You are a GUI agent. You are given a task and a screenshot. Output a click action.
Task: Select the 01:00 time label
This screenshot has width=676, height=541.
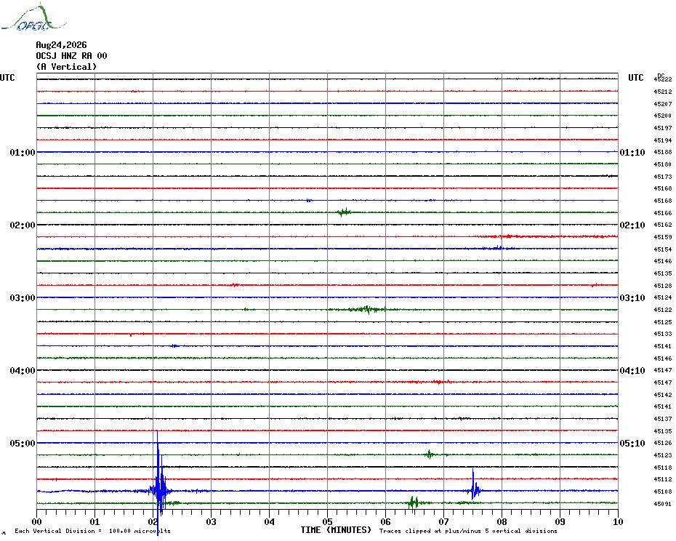coord(23,152)
